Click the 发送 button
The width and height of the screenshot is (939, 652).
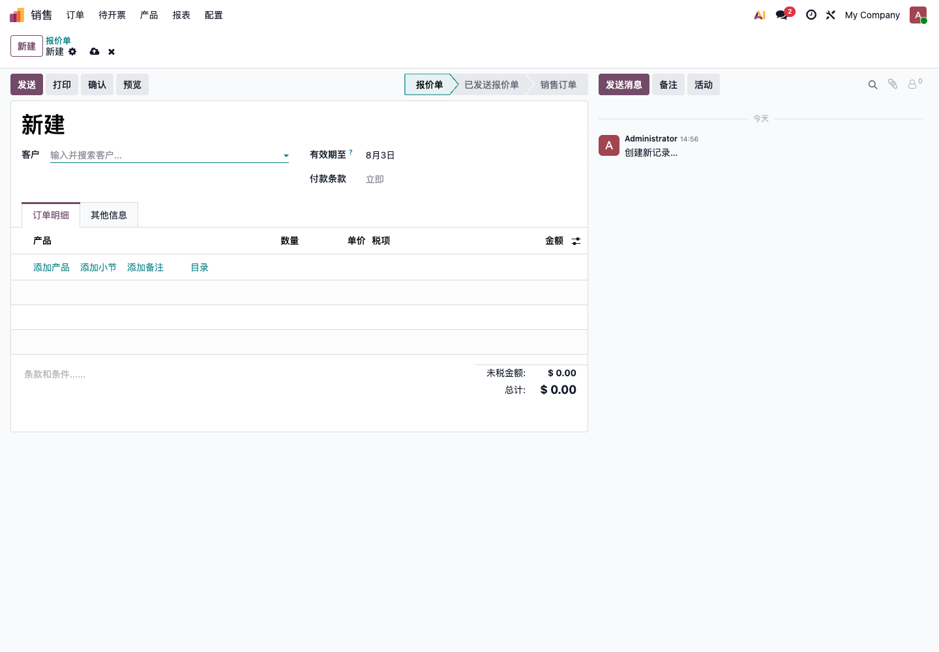click(27, 85)
